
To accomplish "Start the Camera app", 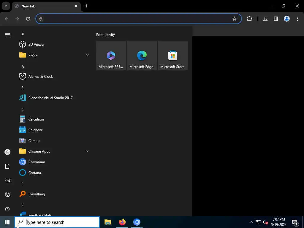I will 54,140.
